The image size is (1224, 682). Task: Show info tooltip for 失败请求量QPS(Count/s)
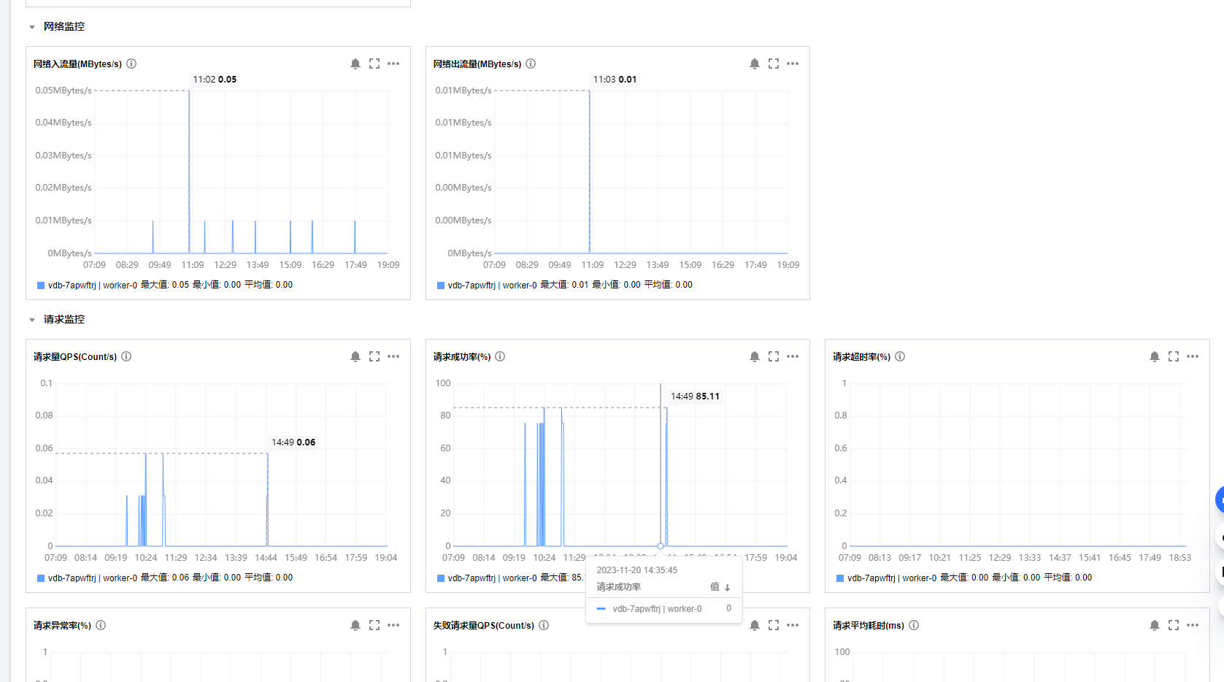tap(544, 625)
